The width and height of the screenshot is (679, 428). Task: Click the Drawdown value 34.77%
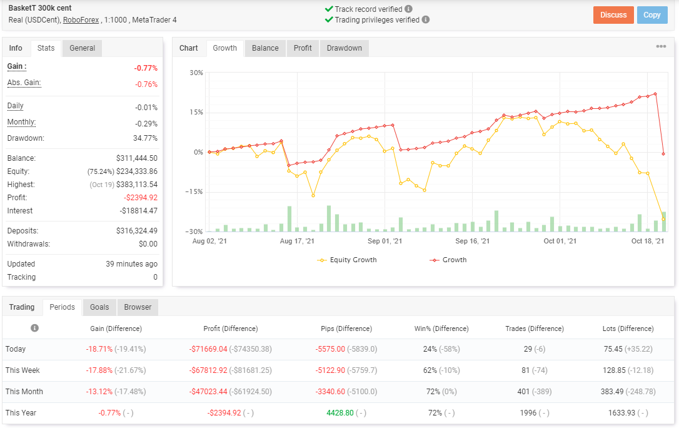point(145,138)
